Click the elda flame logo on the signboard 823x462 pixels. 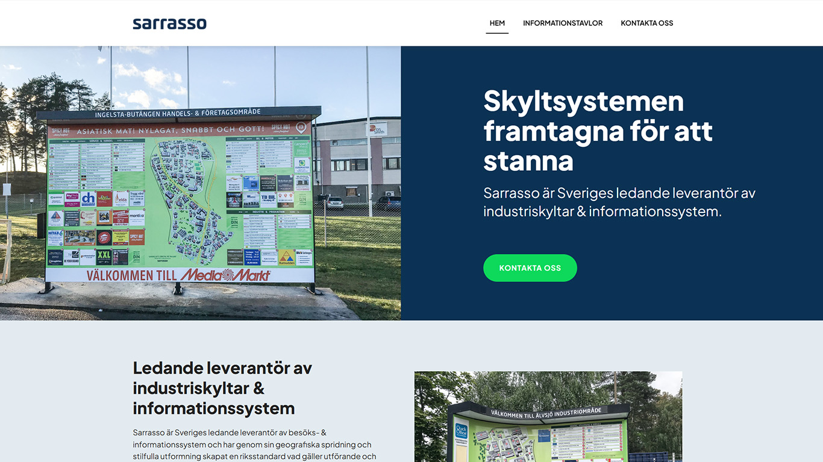(x=121, y=199)
